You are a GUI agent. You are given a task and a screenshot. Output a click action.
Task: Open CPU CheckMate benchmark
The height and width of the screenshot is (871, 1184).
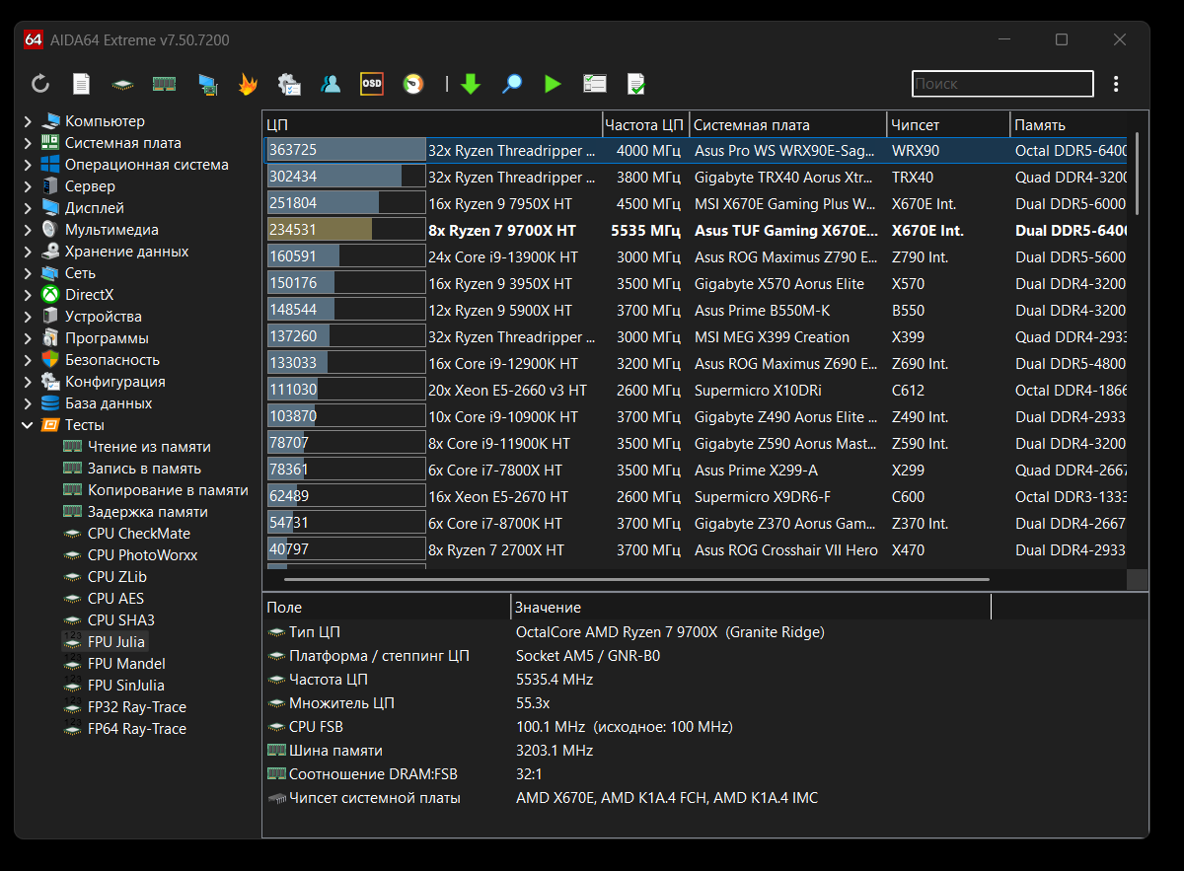(138, 534)
